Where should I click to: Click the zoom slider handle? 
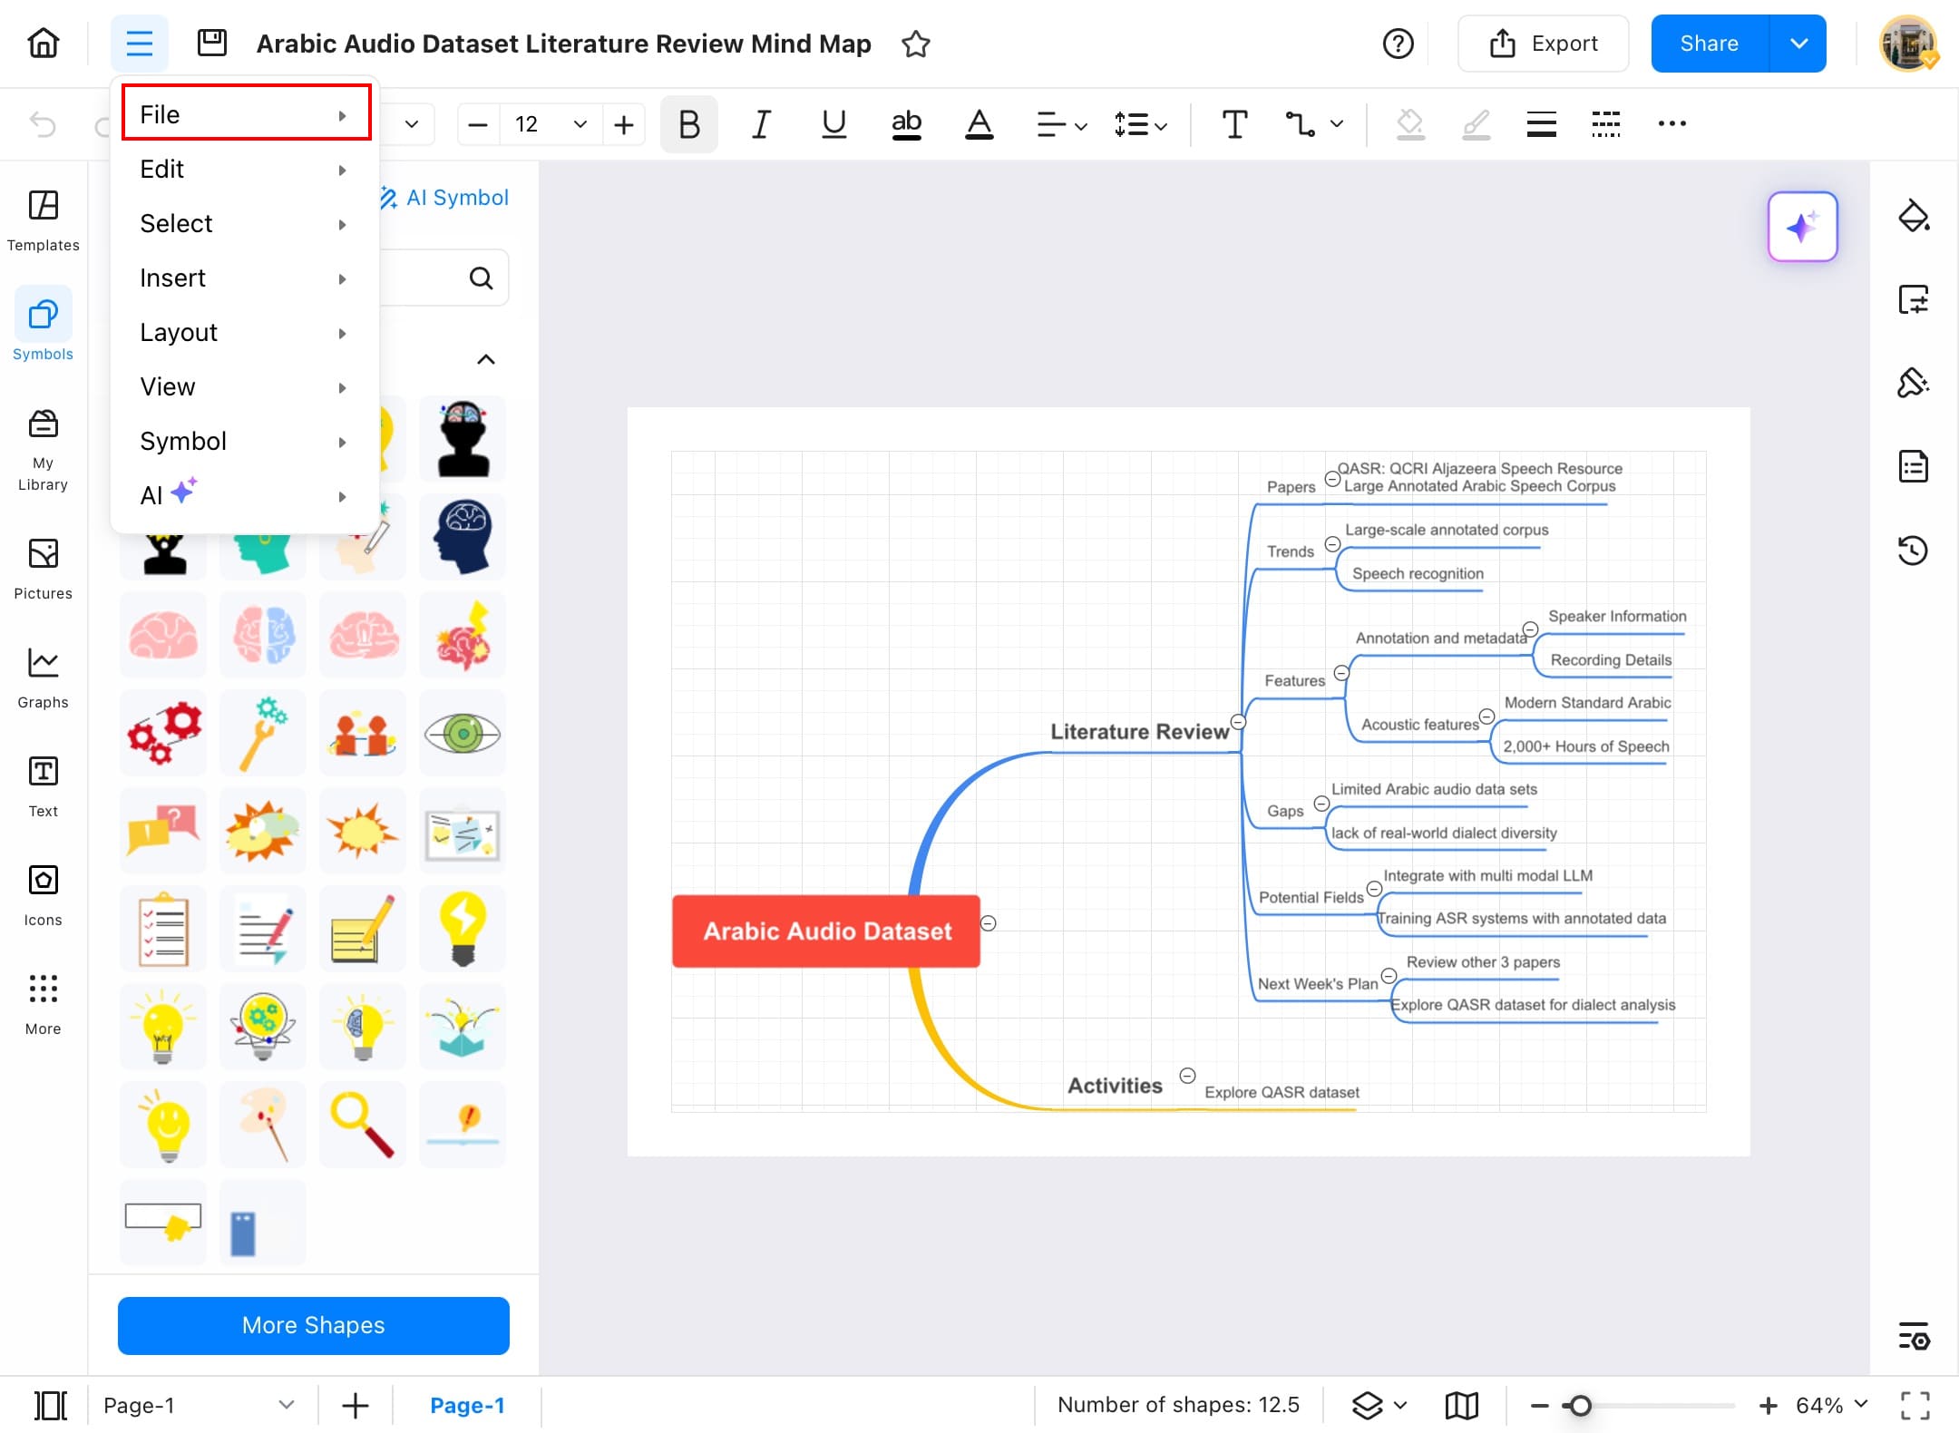[x=1580, y=1405]
